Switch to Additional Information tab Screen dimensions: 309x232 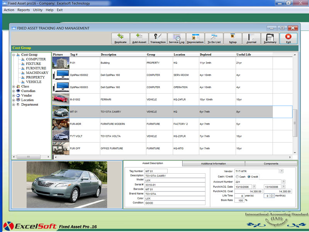click(214, 164)
